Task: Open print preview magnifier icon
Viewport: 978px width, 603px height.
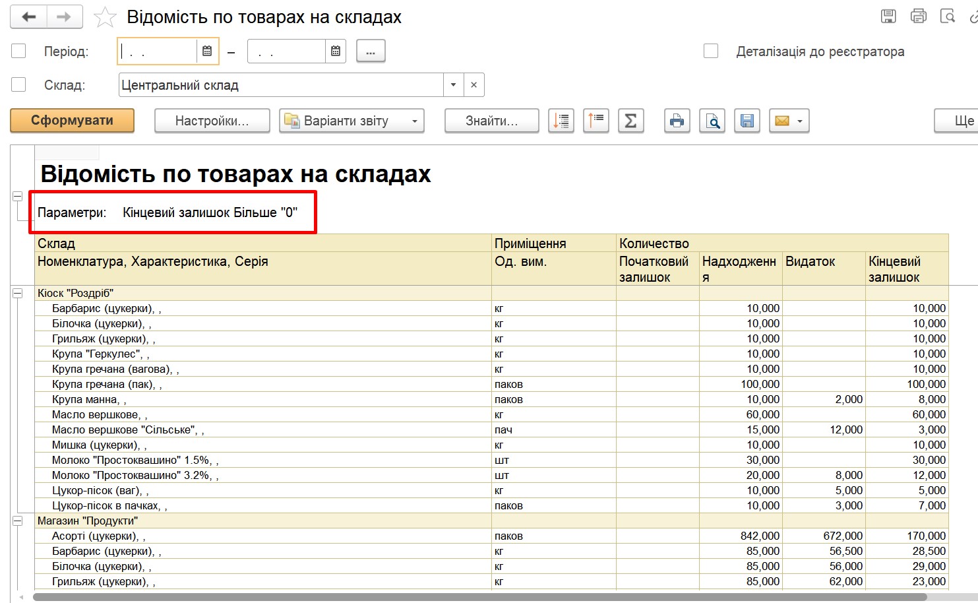Action: (713, 121)
